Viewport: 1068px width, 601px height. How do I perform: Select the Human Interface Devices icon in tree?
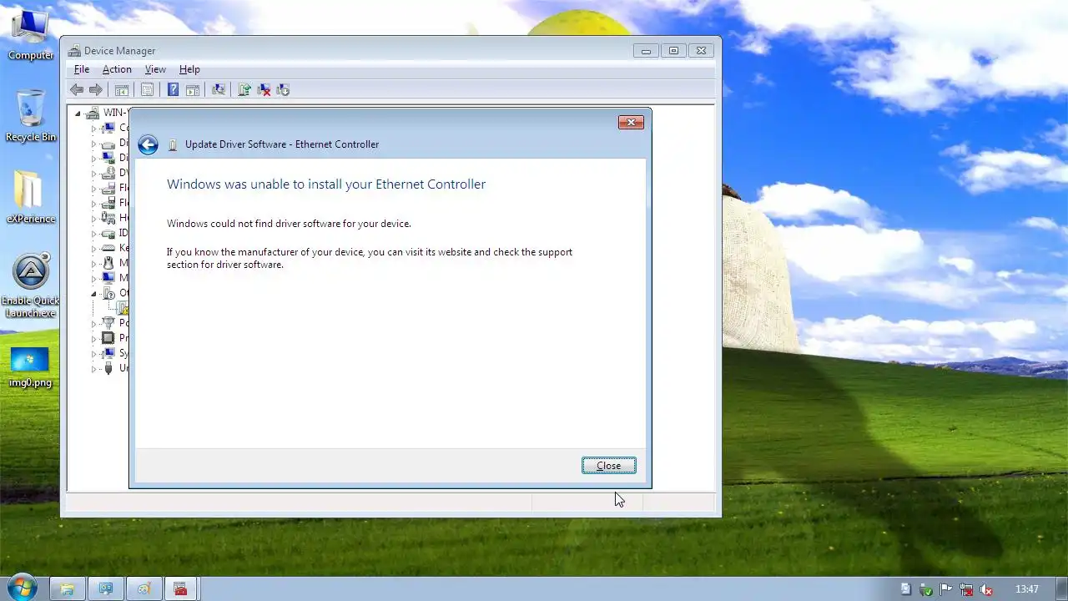point(108,218)
